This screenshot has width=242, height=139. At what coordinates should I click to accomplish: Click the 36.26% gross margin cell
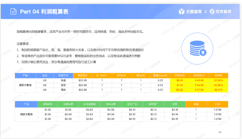coord(218,85)
